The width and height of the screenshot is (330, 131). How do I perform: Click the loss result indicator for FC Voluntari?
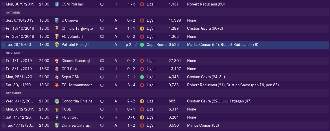point(142,37)
